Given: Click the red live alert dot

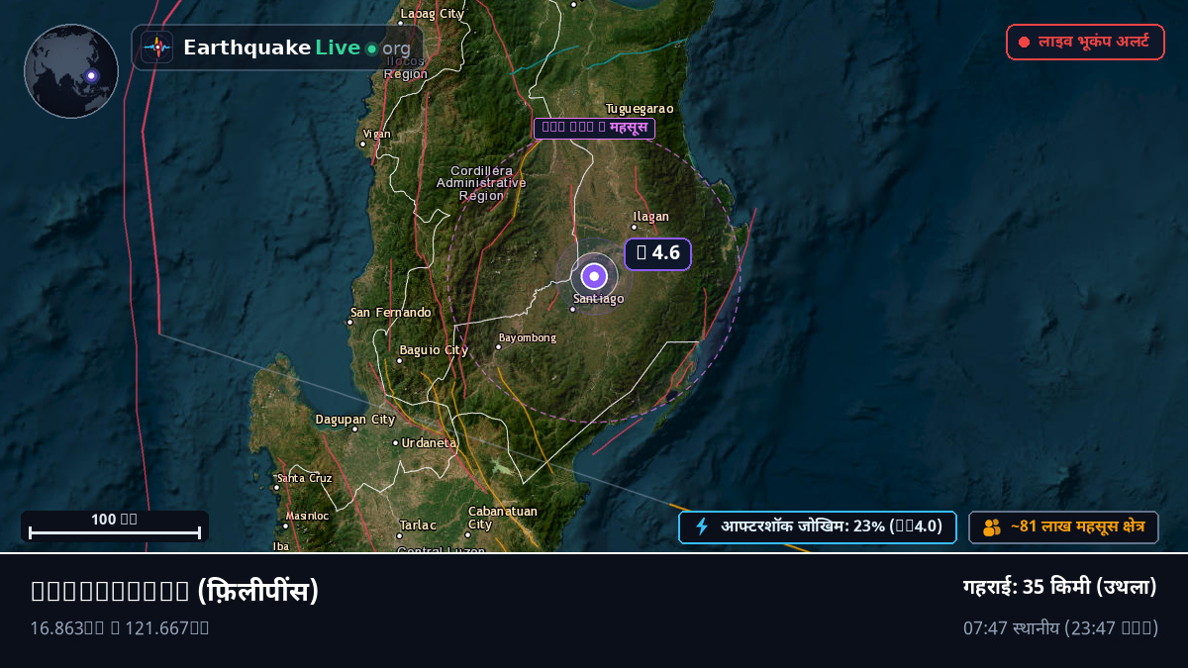Looking at the screenshot, I should [x=1024, y=43].
